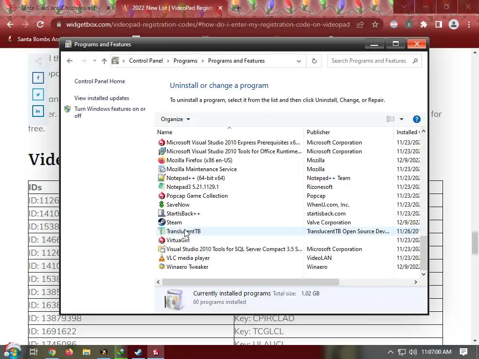Open Help with the blue question mark
The height and width of the screenshot is (359, 479).
click(x=417, y=119)
